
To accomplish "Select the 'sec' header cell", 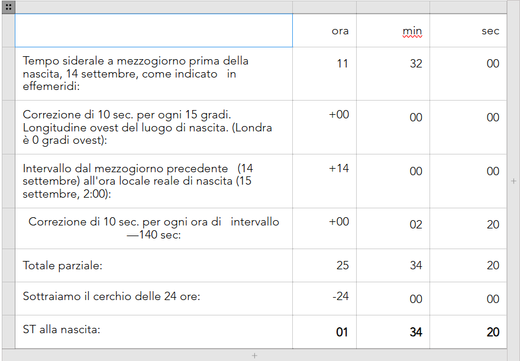I will [x=469, y=31].
